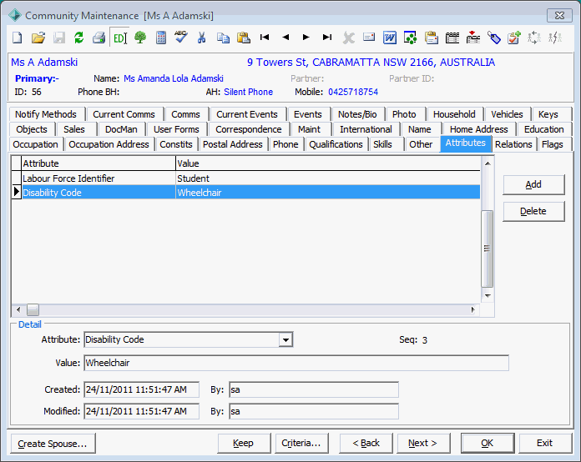The height and width of the screenshot is (462, 581).
Task: Click the Back button
Action: (366, 443)
